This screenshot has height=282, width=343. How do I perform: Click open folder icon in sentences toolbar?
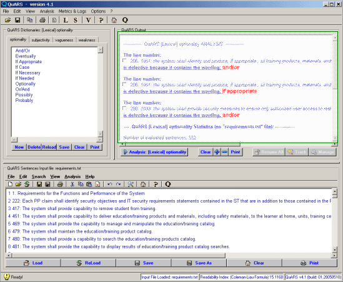[x=18, y=184]
